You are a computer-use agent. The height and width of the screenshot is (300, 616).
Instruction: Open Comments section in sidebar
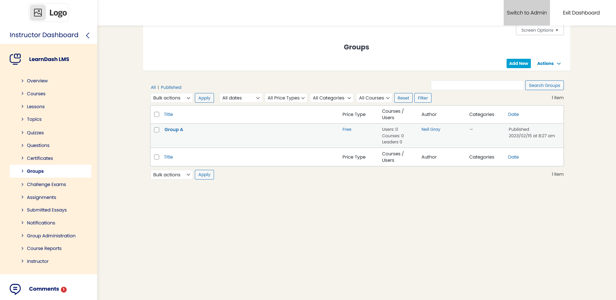[x=44, y=289]
